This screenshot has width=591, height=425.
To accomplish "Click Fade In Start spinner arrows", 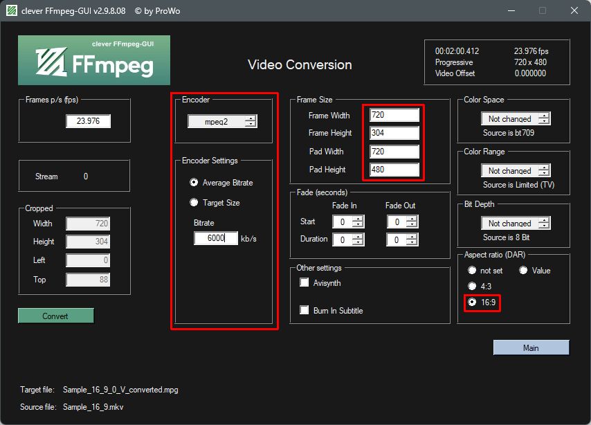I will click(358, 221).
